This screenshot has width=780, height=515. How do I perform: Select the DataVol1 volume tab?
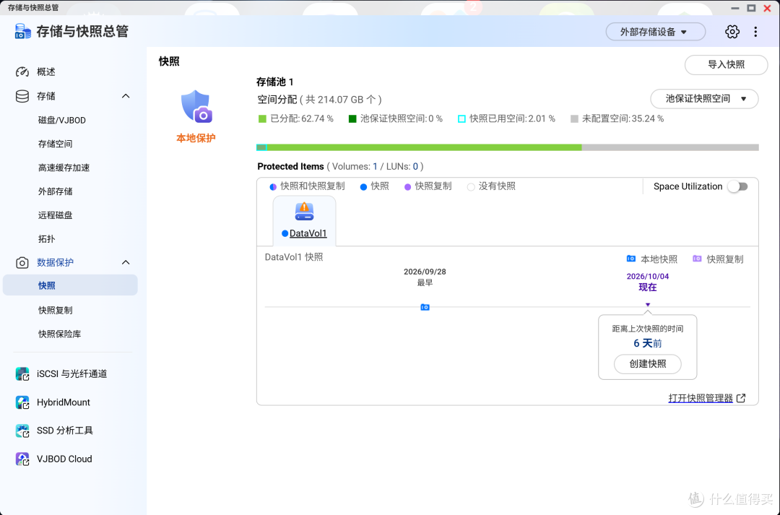tap(304, 221)
